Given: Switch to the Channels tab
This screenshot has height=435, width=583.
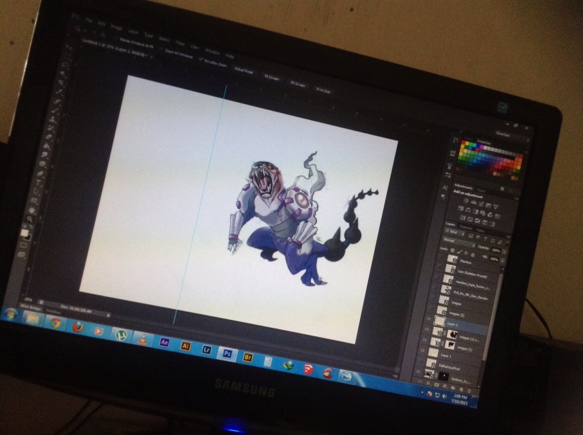Looking at the screenshot, I should tap(465, 227).
